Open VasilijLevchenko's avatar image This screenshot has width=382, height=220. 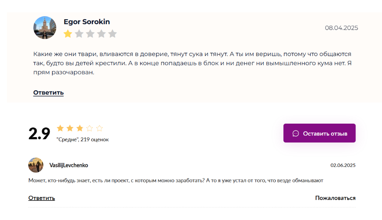click(x=36, y=165)
